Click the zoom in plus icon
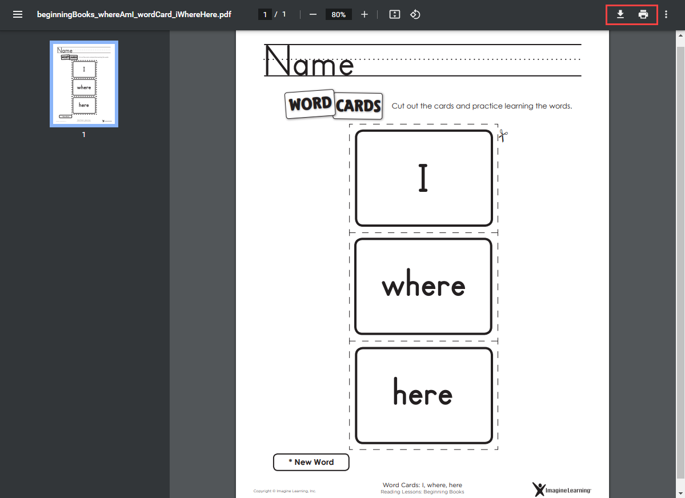 click(364, 14)
